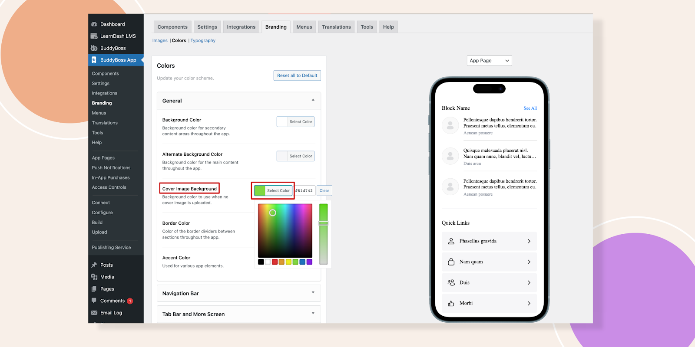Screen dimensions: 695x347
Task: Pick the blue palette swatch
Action: (x=302, y=262)
